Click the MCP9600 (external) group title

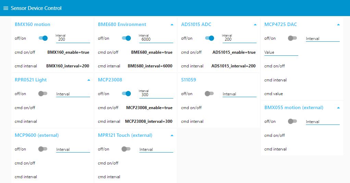[x=37, y=135]
